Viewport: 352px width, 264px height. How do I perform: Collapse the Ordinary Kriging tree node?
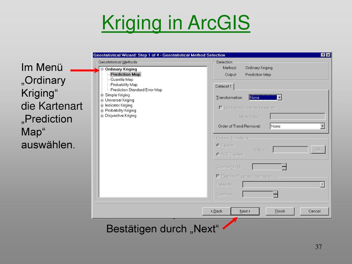coord(102,69)
